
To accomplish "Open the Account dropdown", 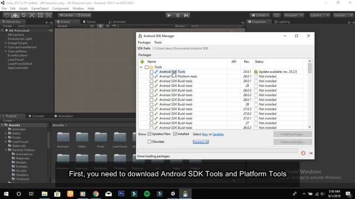I will [293, 15].
